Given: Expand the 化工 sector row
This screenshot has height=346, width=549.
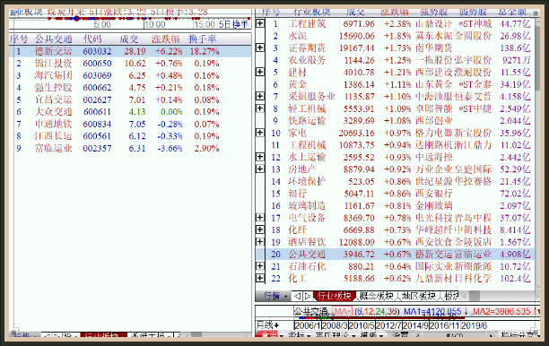Looking at the screenshot, I should 260,278.
